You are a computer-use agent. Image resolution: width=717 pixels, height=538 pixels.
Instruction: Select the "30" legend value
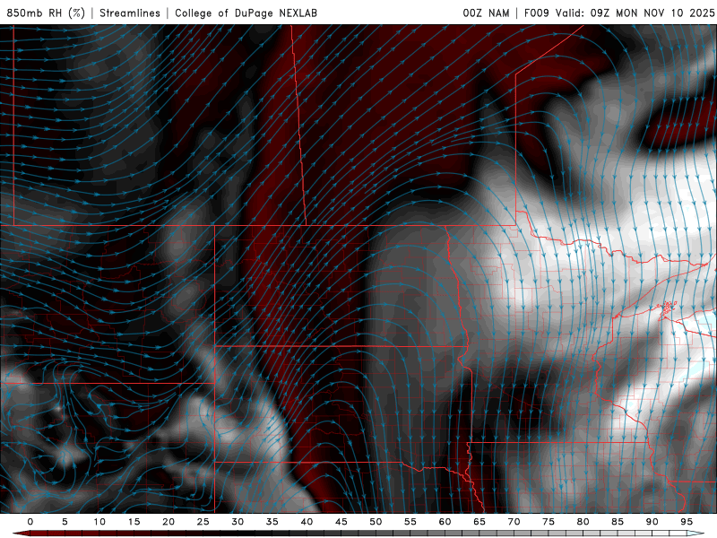[238, 522]
